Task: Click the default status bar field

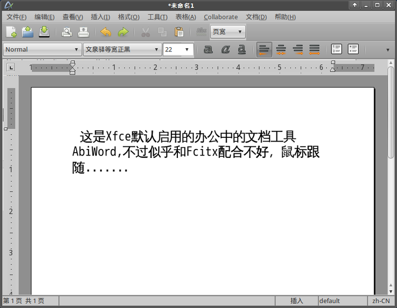Action: (x=342, y=301)
